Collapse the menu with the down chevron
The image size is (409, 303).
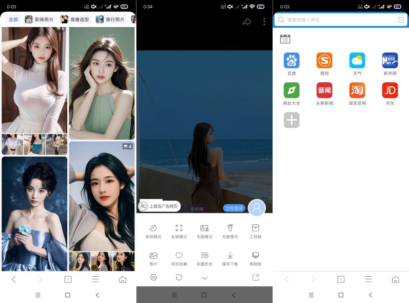tap(204, 278)
